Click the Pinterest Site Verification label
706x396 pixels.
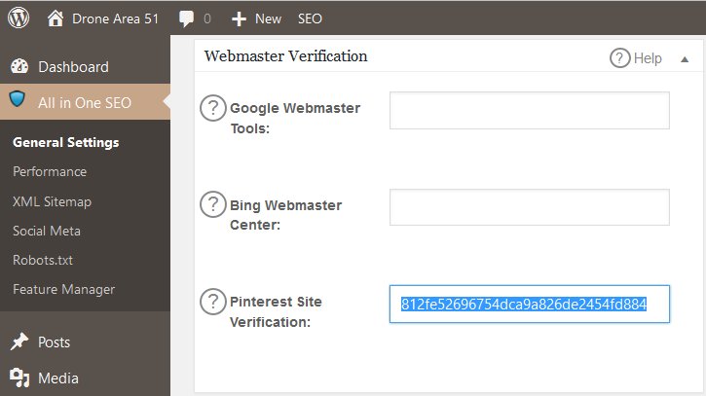[276, 312]
